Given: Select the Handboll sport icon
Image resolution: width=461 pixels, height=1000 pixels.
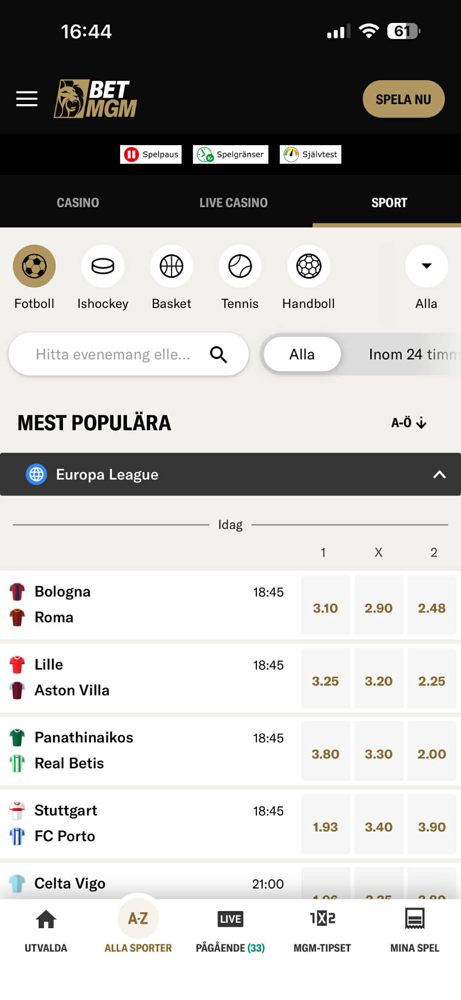Looking at the screenshot, I should pyautogui.click(x=309, y=266).
